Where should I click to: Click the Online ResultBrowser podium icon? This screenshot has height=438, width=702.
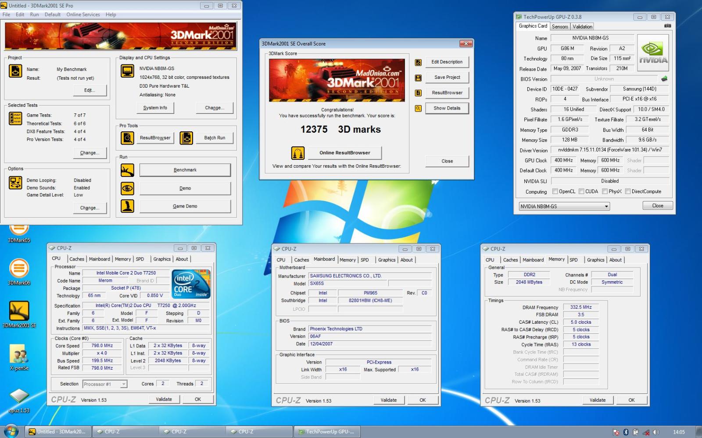click(298, 153)
